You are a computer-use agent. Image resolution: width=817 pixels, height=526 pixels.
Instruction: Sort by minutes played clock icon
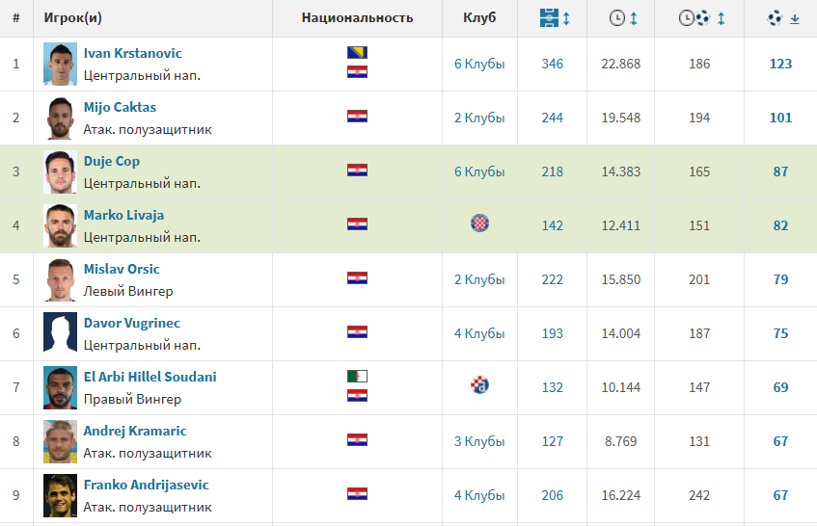(617, 18)
